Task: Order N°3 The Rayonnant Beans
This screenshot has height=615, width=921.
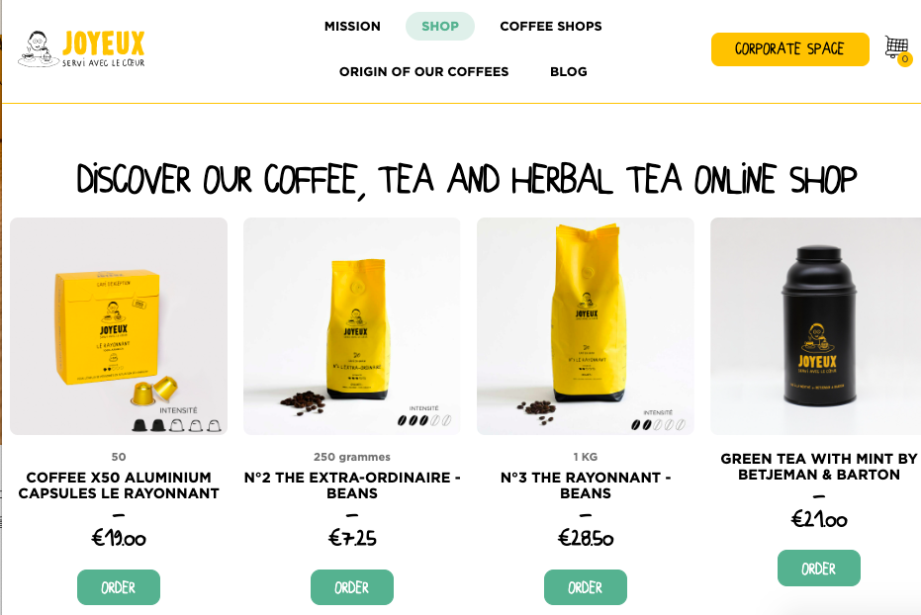Action: pyautogui.click(x=585, y=587)
